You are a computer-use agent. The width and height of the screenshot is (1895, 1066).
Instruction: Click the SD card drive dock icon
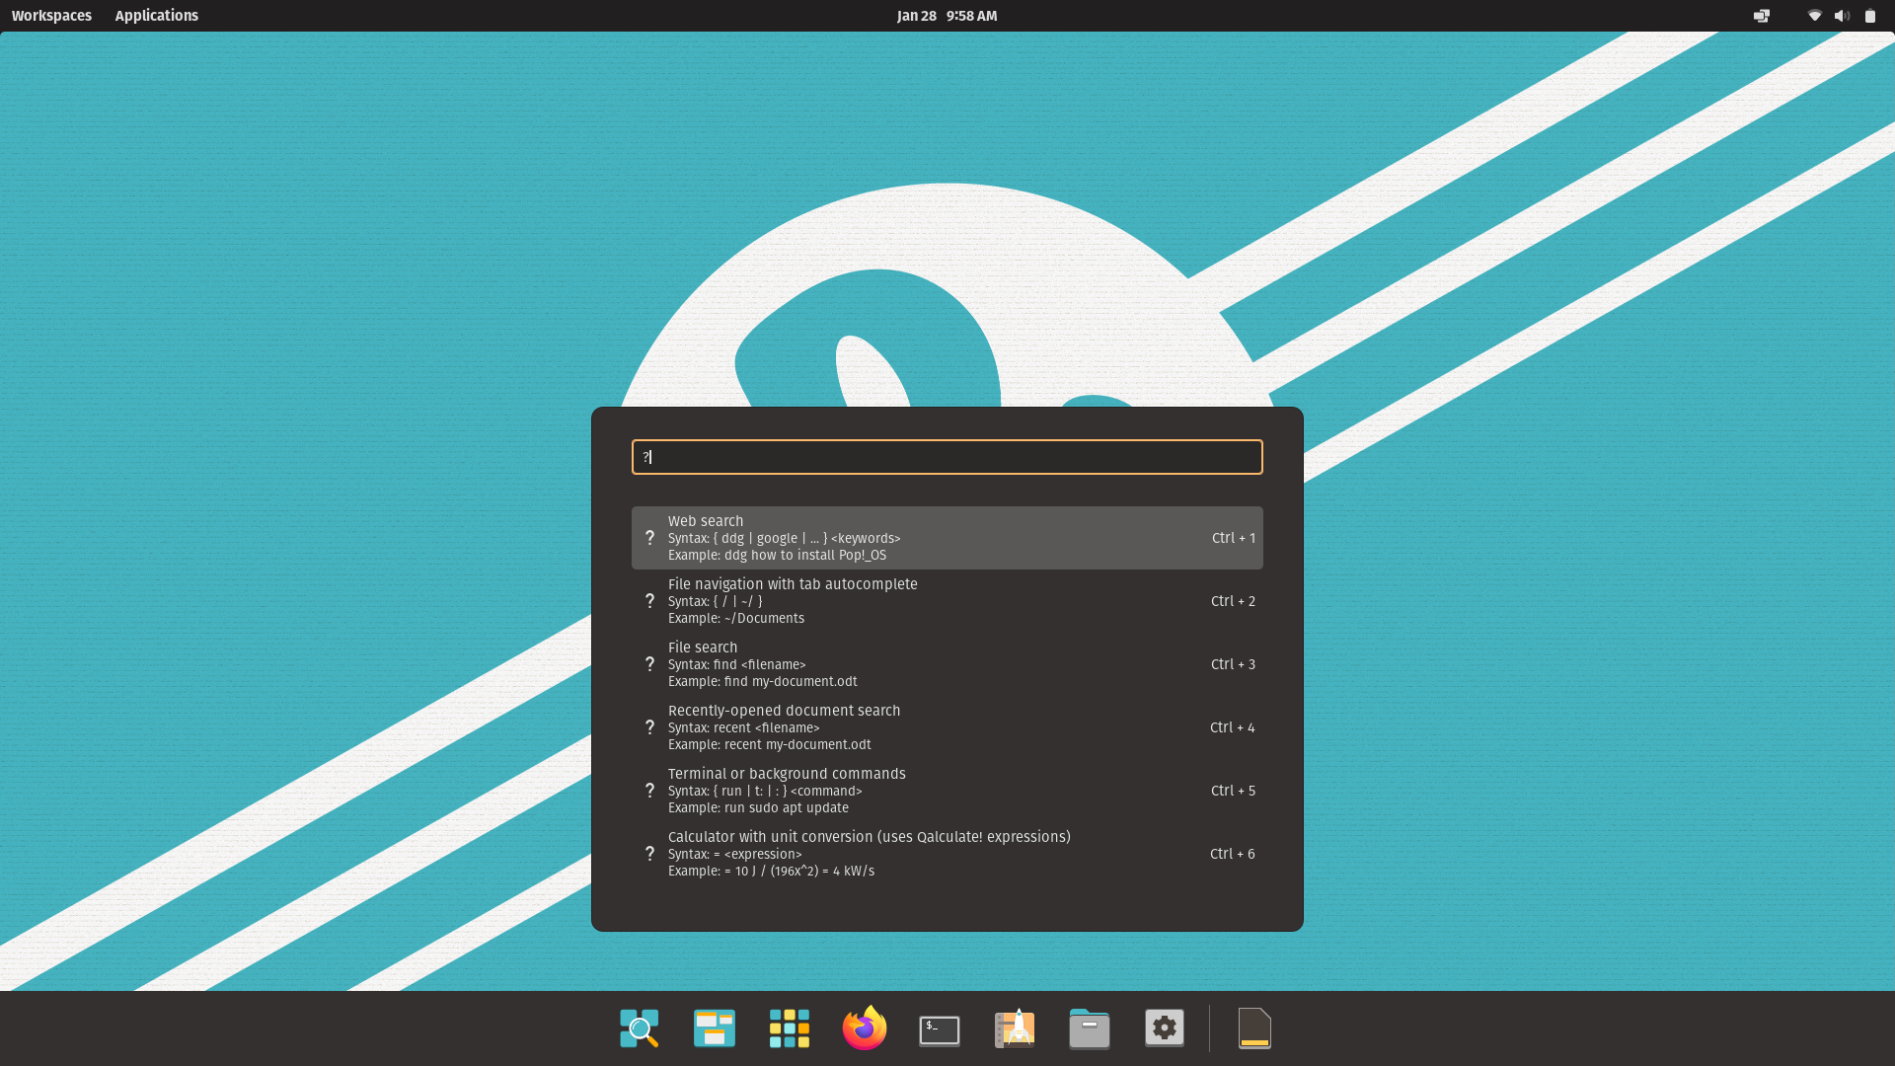pyautogui.click(x=1254, y=1028)
